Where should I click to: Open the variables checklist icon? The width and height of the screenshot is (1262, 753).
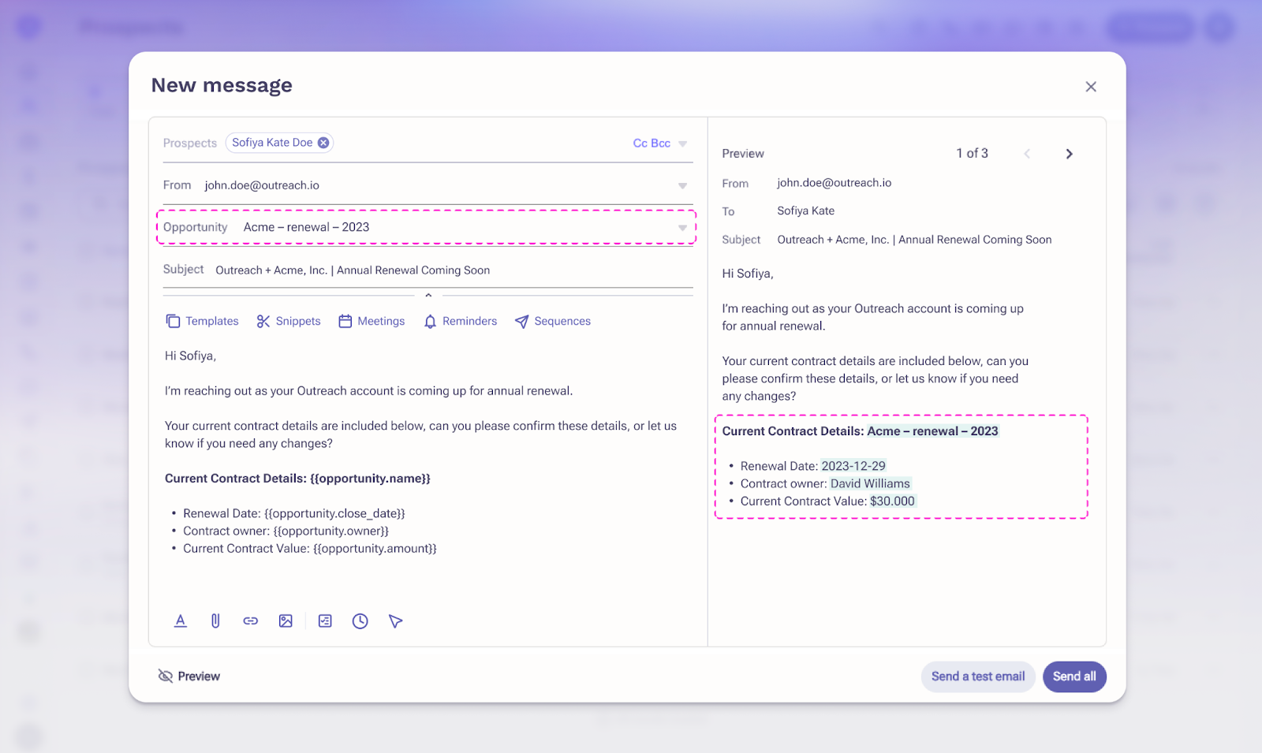pos(325,621)
